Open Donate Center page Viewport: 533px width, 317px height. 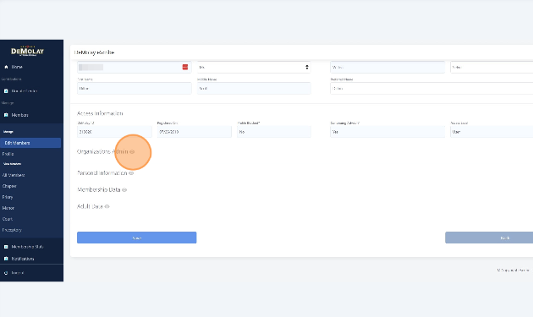25,91
